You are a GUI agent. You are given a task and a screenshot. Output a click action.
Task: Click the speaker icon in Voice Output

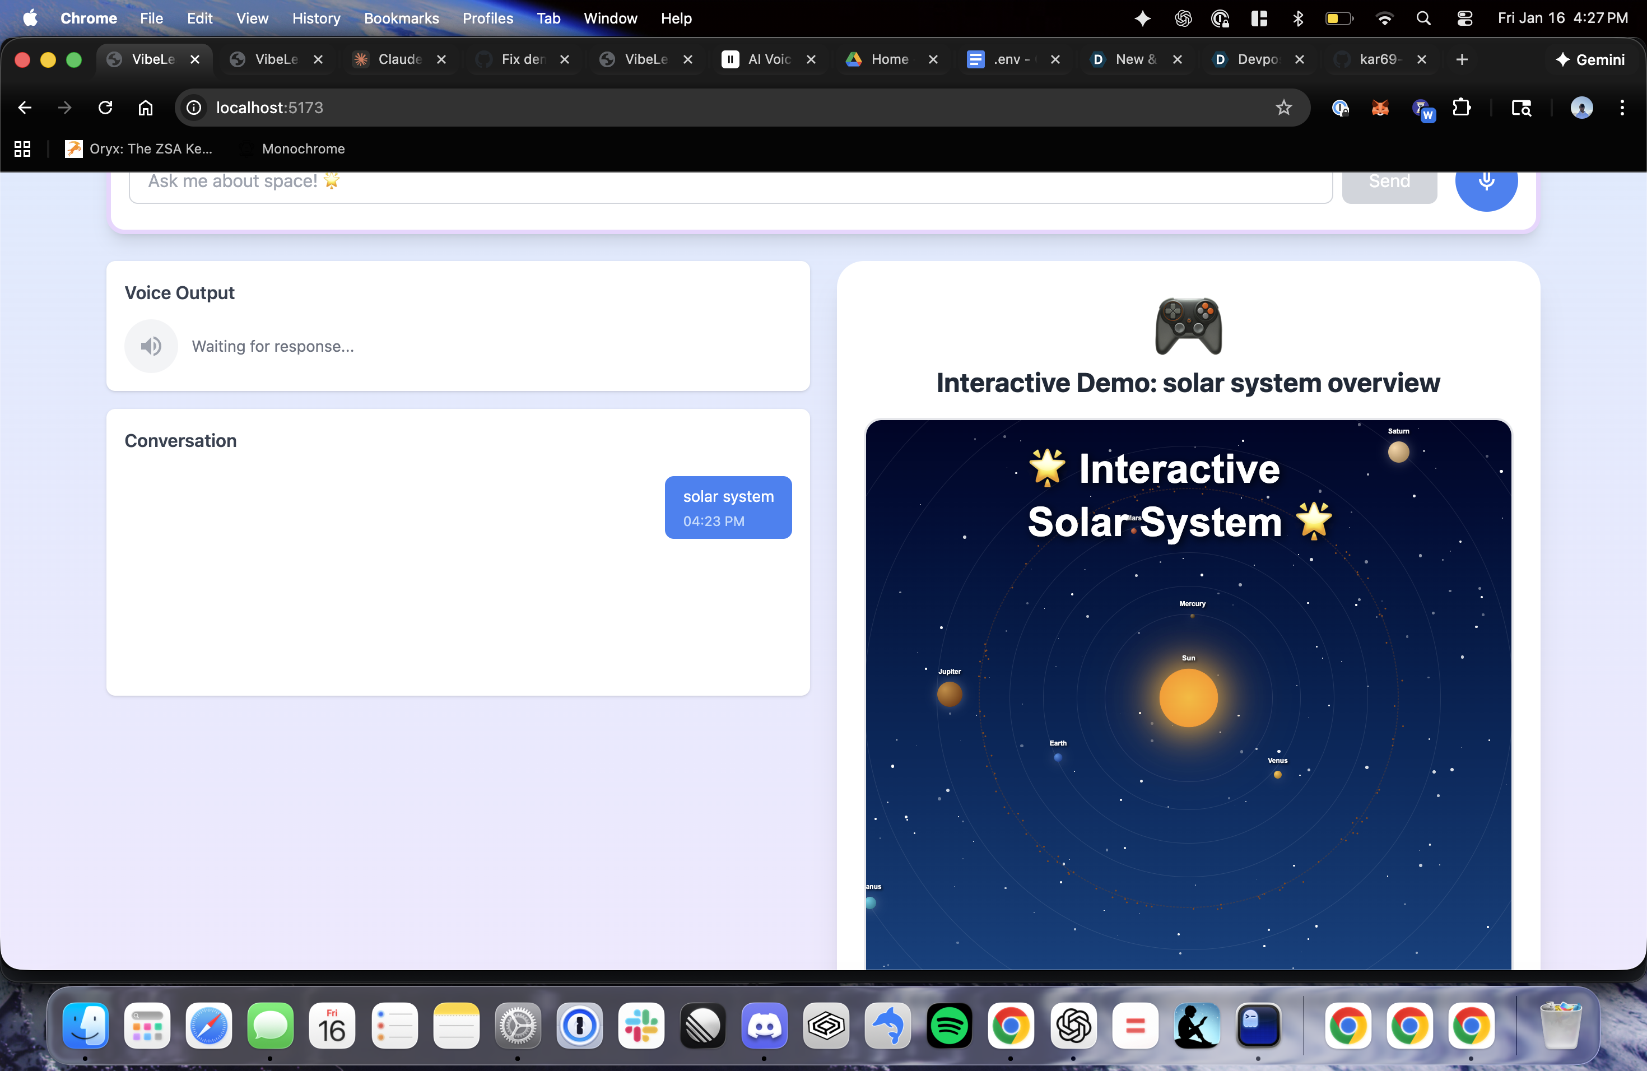151,346
